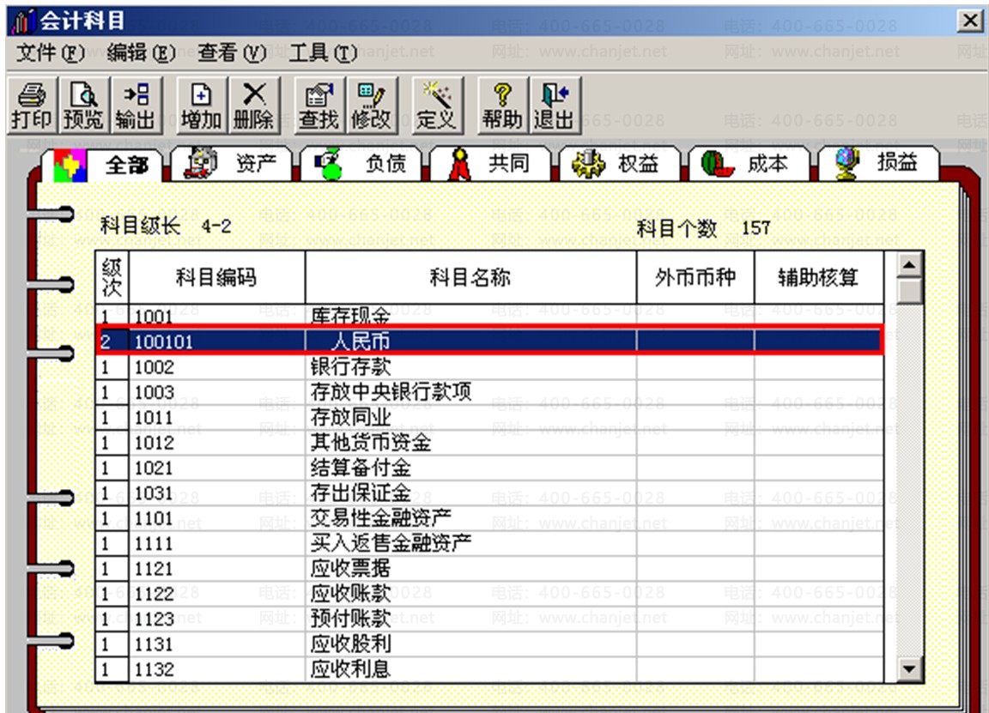Select account 预付账款
Viewport: 989px width, 713px height.
pyautogui.click(x=350, y=619)
